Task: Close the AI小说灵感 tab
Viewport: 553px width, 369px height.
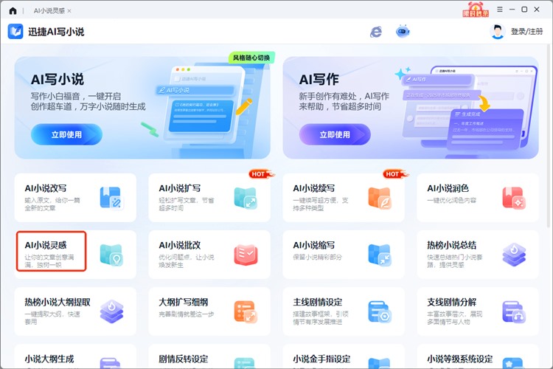Action: (69, 11)
